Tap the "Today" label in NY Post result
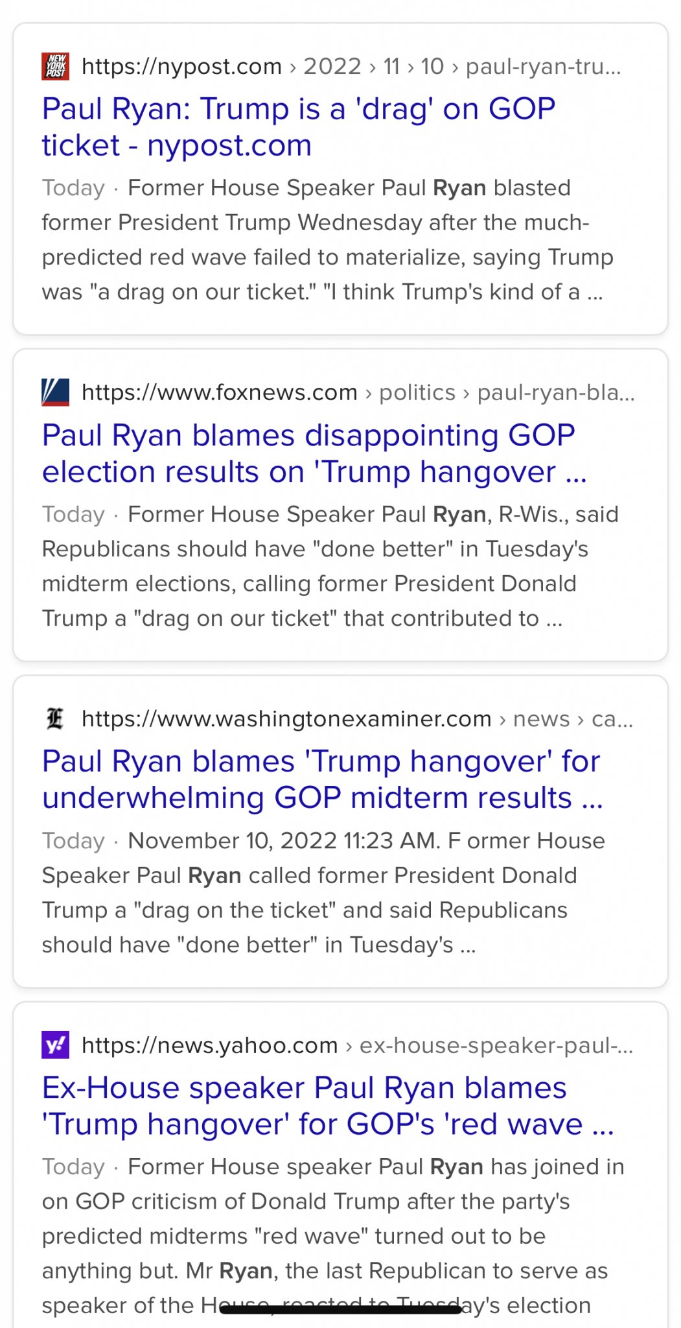 tap(73, 188)
